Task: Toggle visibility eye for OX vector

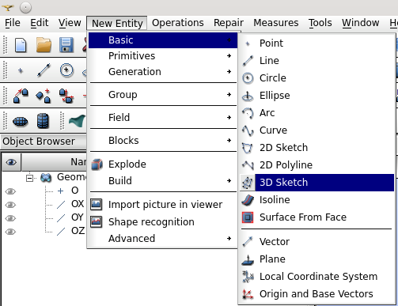Action: tap(10, 205)
